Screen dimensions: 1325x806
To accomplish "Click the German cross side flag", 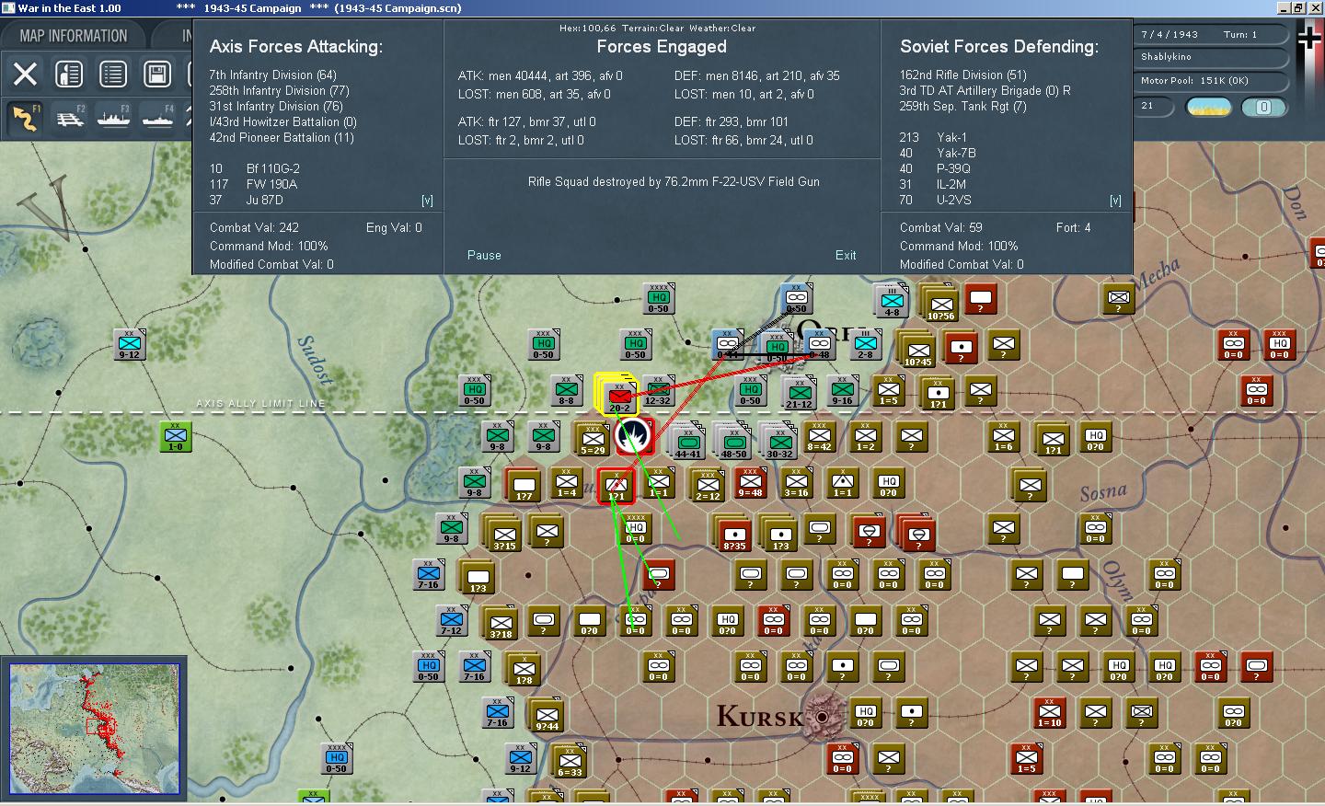I will (x=1309, y=38).
